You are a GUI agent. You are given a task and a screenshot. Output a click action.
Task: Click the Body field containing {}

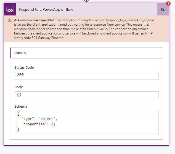(x=86, y=95)
